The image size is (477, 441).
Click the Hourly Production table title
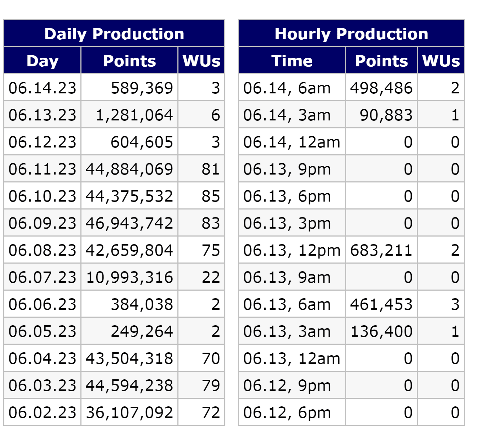pos(351,34)
